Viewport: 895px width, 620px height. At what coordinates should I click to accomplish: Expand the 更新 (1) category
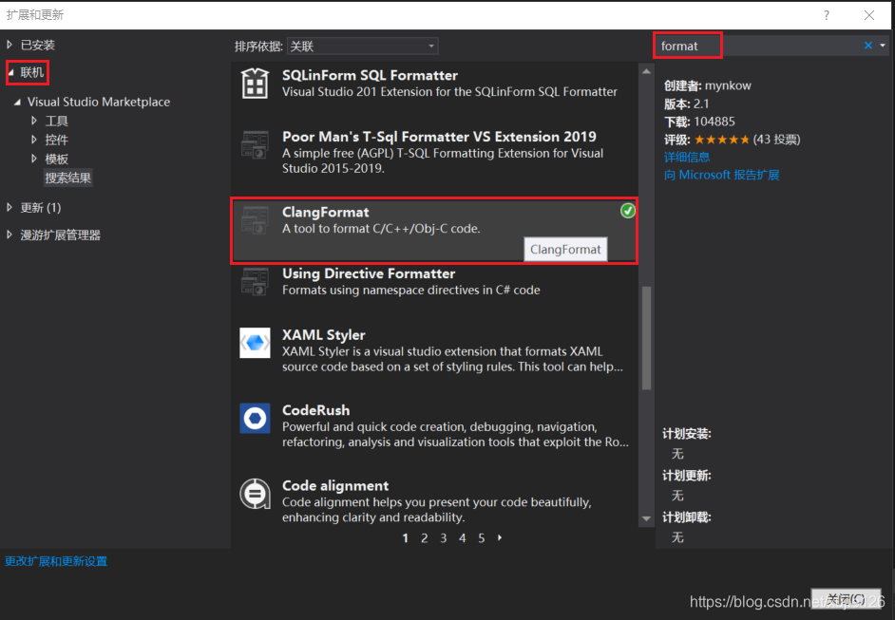[x=10, y=208]
